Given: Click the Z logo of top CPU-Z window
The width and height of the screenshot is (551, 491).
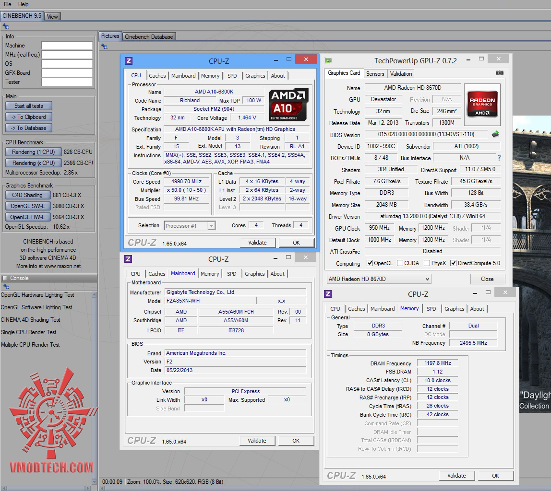Looking at the screenshot, I should pos(129,61).
